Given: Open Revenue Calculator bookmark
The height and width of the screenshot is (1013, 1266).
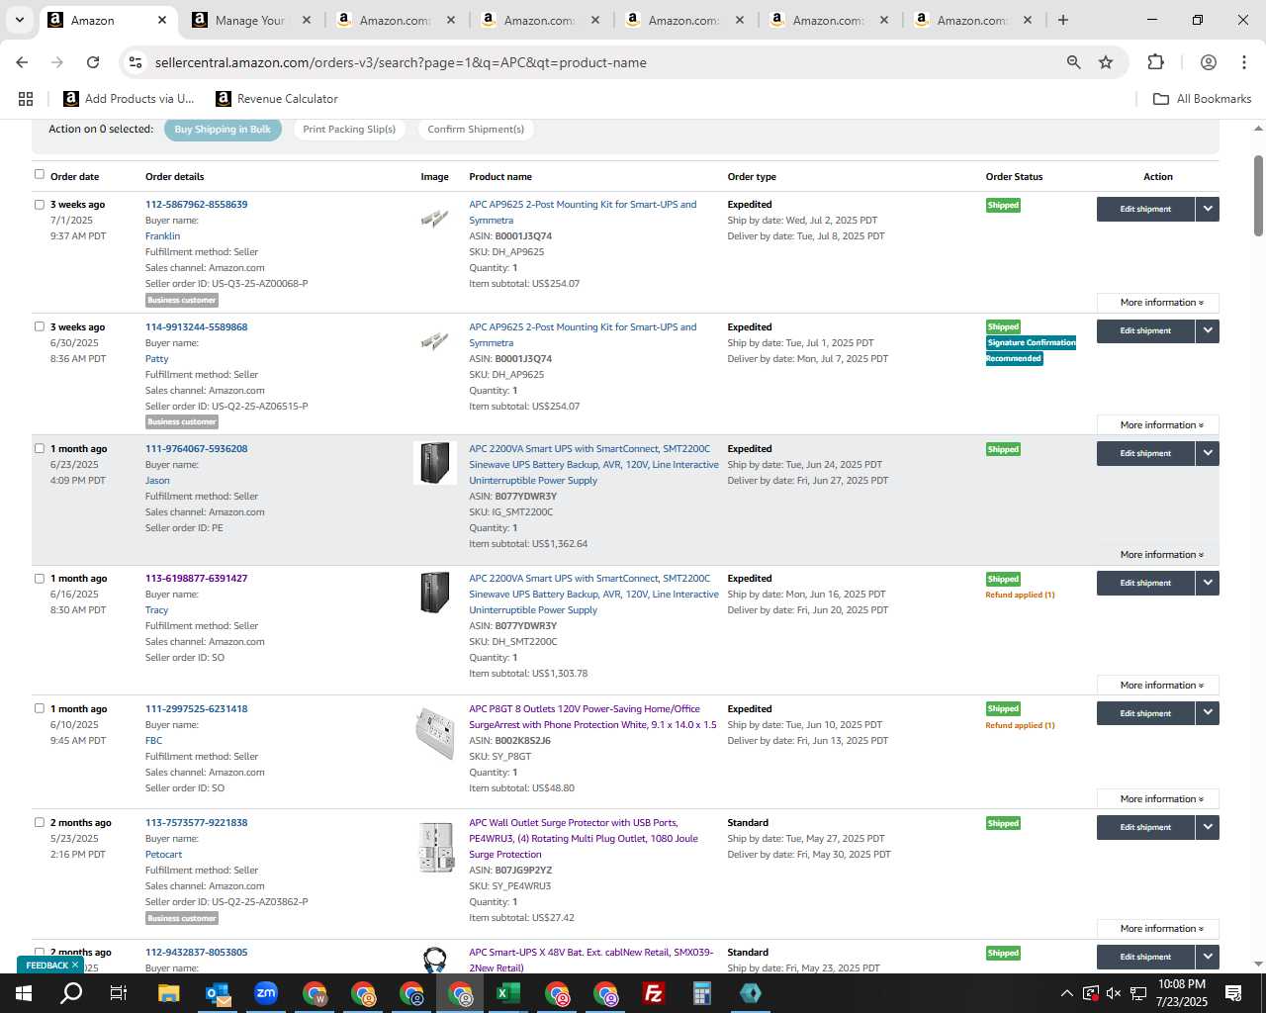Looking at the screenshot, I should [x=277, y=99].
